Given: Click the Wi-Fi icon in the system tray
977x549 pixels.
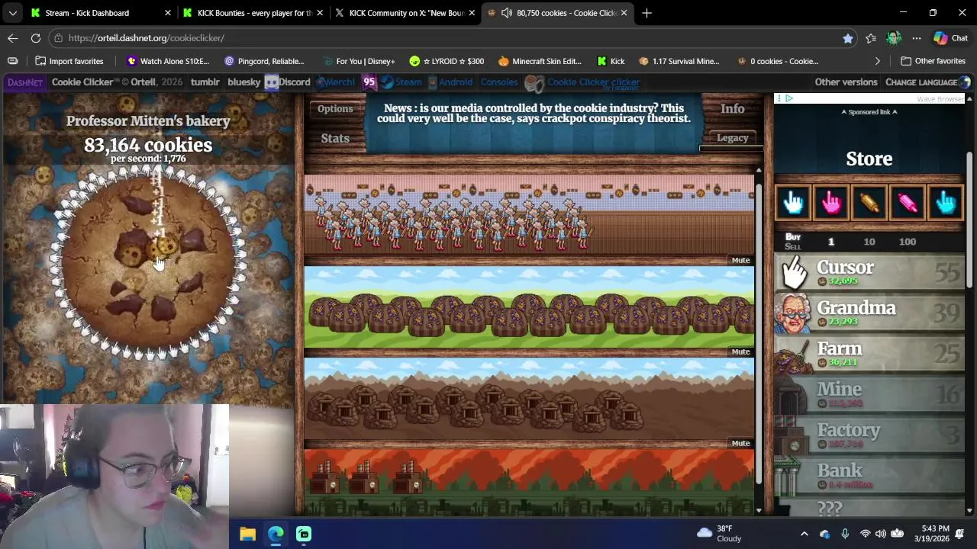Looking at the screenshot, I should pos(864,534).
